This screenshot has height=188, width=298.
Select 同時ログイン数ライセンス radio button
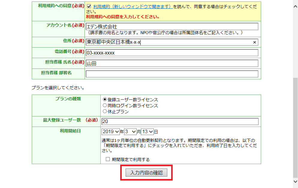[x=105, y=105]
